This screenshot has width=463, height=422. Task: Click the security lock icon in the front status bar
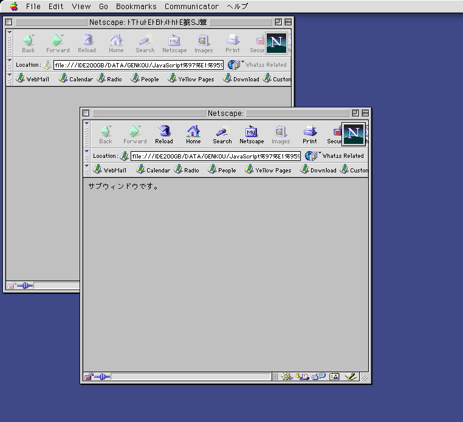(89, 376)
